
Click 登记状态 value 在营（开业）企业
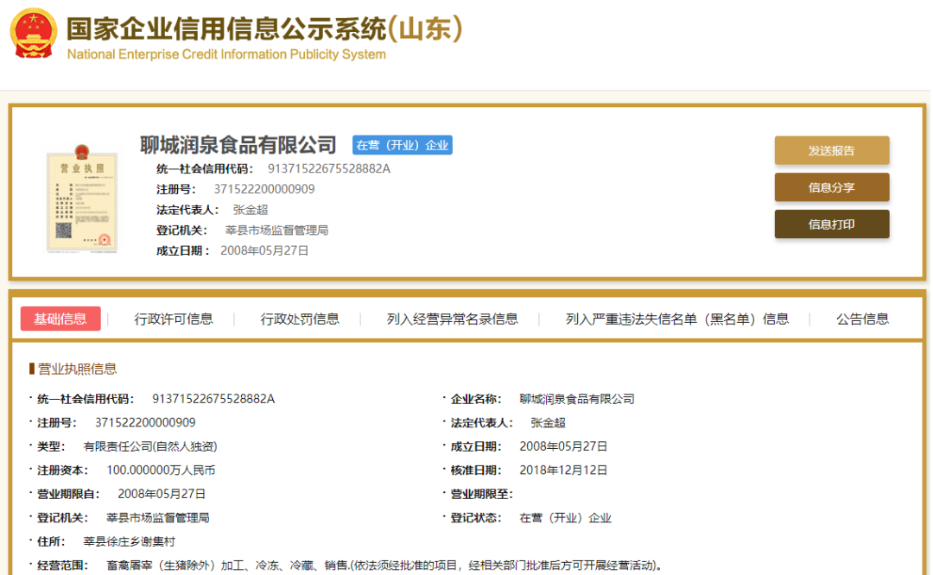[565, 518]
